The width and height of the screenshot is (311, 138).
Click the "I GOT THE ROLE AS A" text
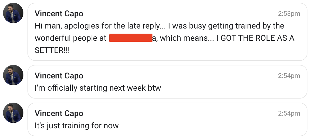(x=255, y=38)
